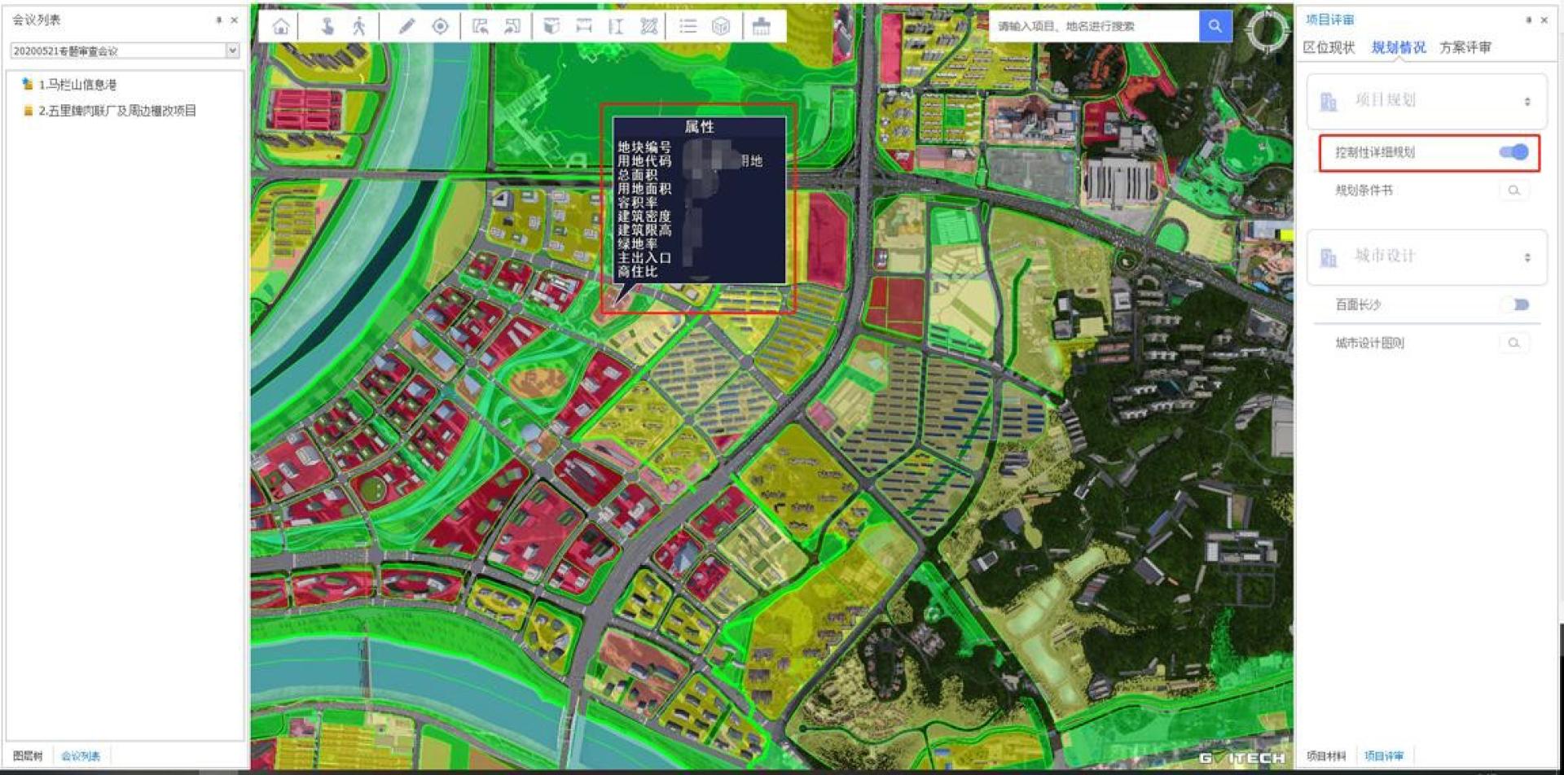
Task: Click the Home view icon in map toolbar
Action: pos(281,27)
